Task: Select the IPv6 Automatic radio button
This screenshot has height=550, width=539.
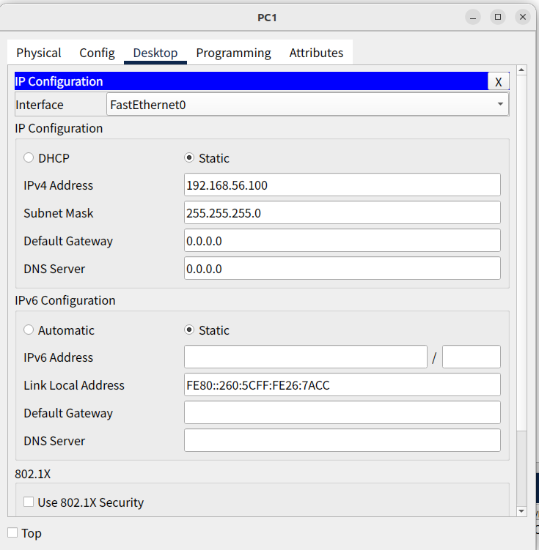Action: tap(29, 330)
